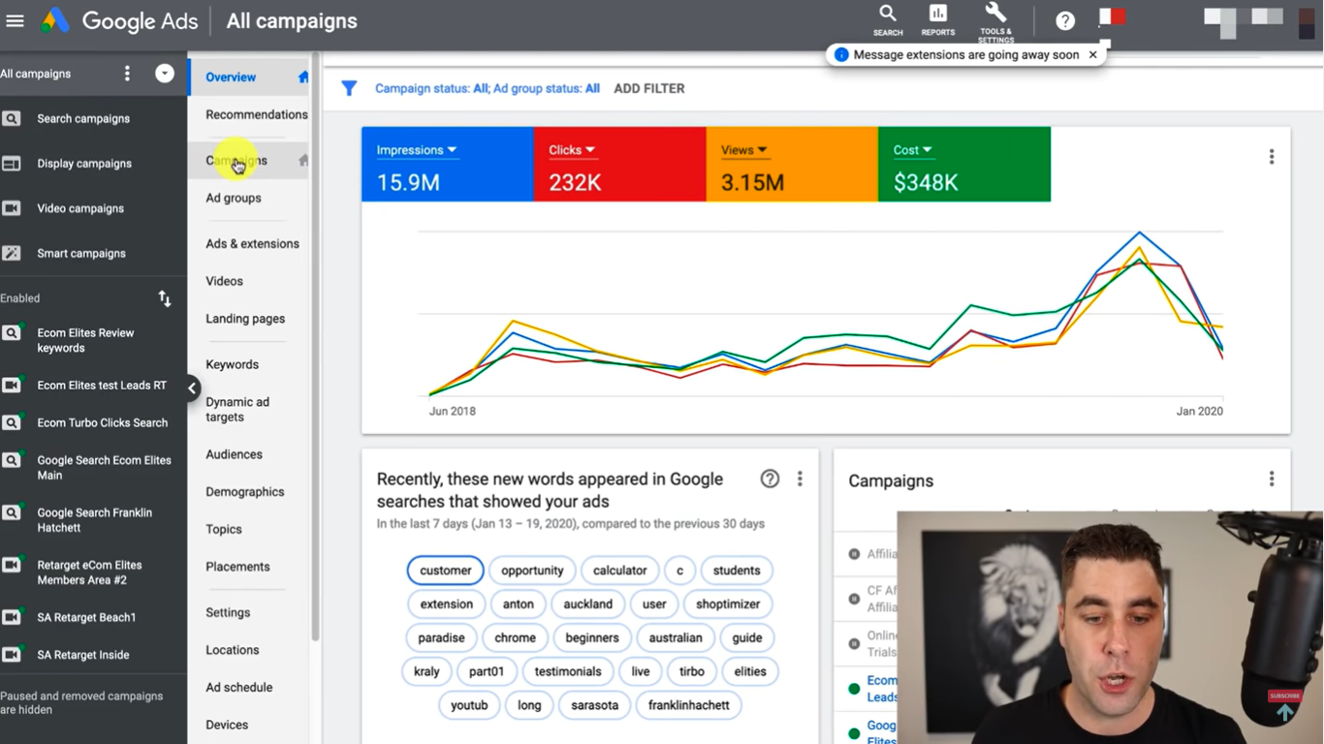Open the Placements page
1324x744 pixels.
(x=237, y=567)
